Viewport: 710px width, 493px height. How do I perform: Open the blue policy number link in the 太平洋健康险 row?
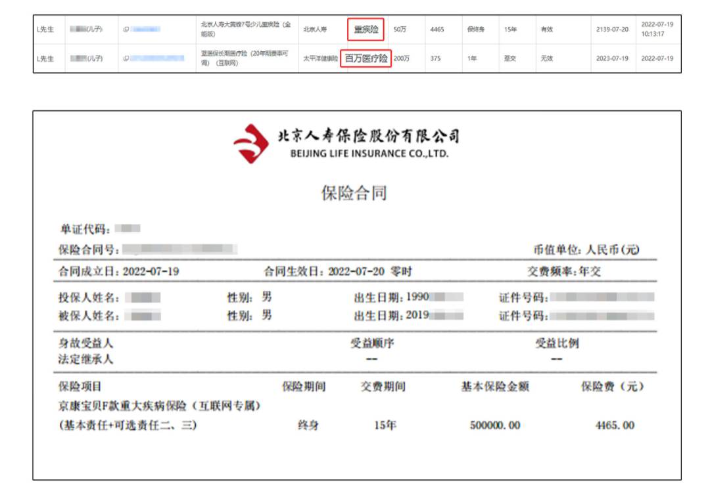[157, 58]
